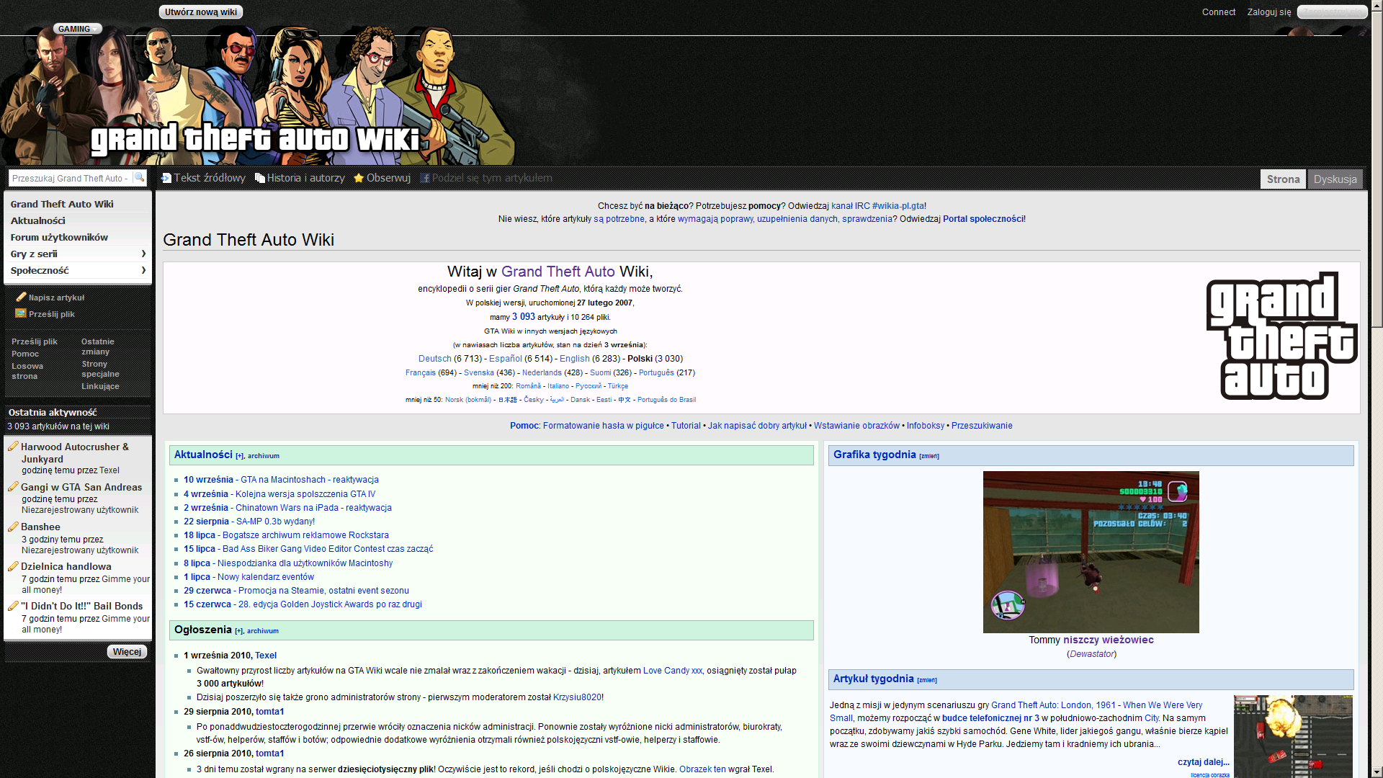This screenshot has height=778, width=1383.
Task: Click the Grafika tygodnia screenshot thumbnail
Action: coord(1091,552)
